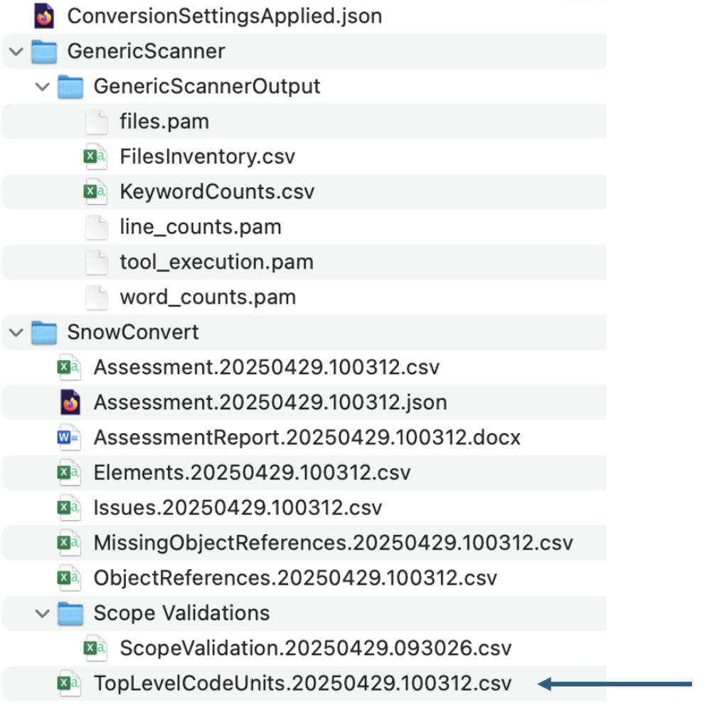Screen dimensions: 707x717
Task: Click the Excel icon next to FilesInventory.csv
Action: tap(96, 156)
